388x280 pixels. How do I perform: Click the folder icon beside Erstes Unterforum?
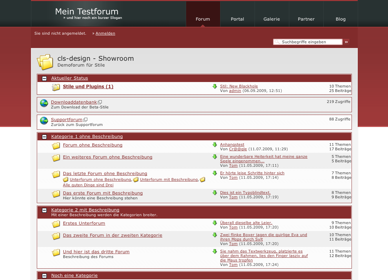[56, 224]
